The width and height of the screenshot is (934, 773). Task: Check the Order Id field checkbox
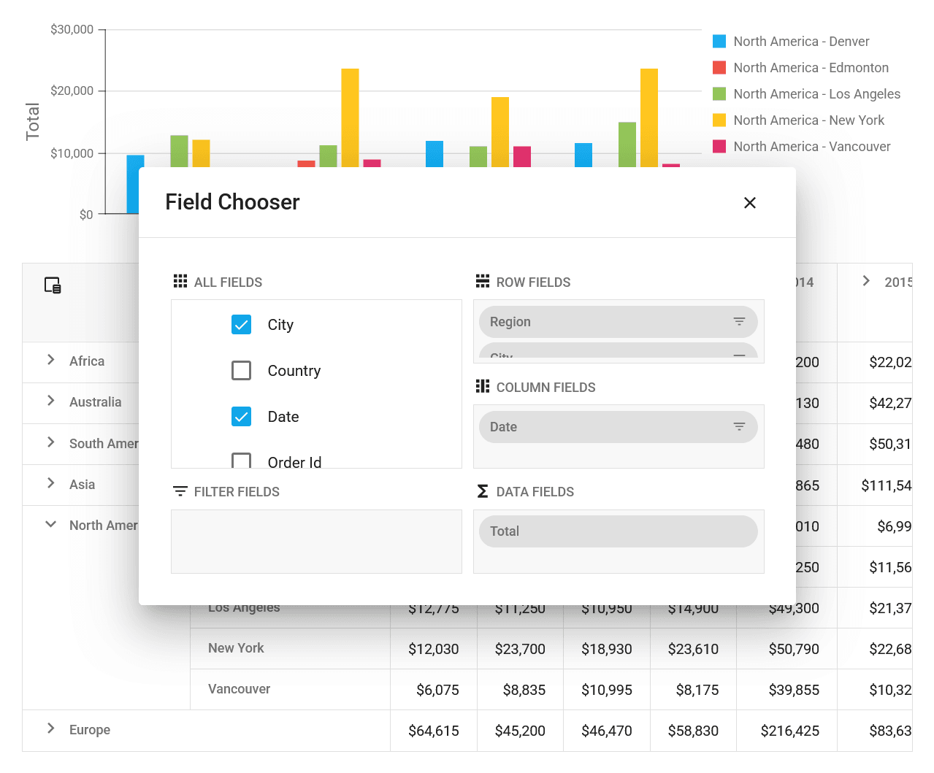(x=241, y=461)
